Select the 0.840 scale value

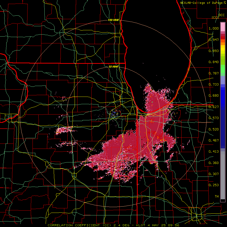click(214, 62)
